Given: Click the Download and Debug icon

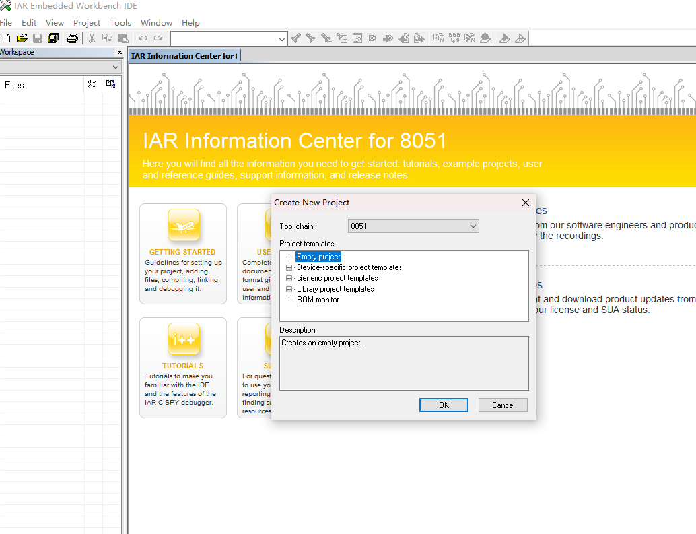Looking at the screenshot, I should click(505, 38).
